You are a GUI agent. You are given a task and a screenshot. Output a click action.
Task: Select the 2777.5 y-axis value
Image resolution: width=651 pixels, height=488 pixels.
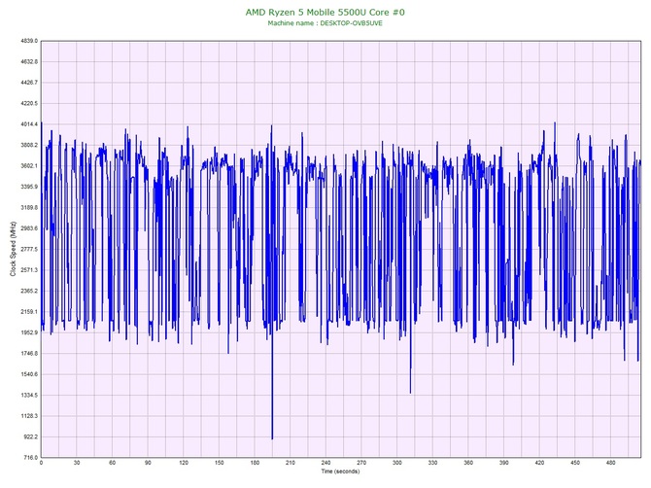28,249
